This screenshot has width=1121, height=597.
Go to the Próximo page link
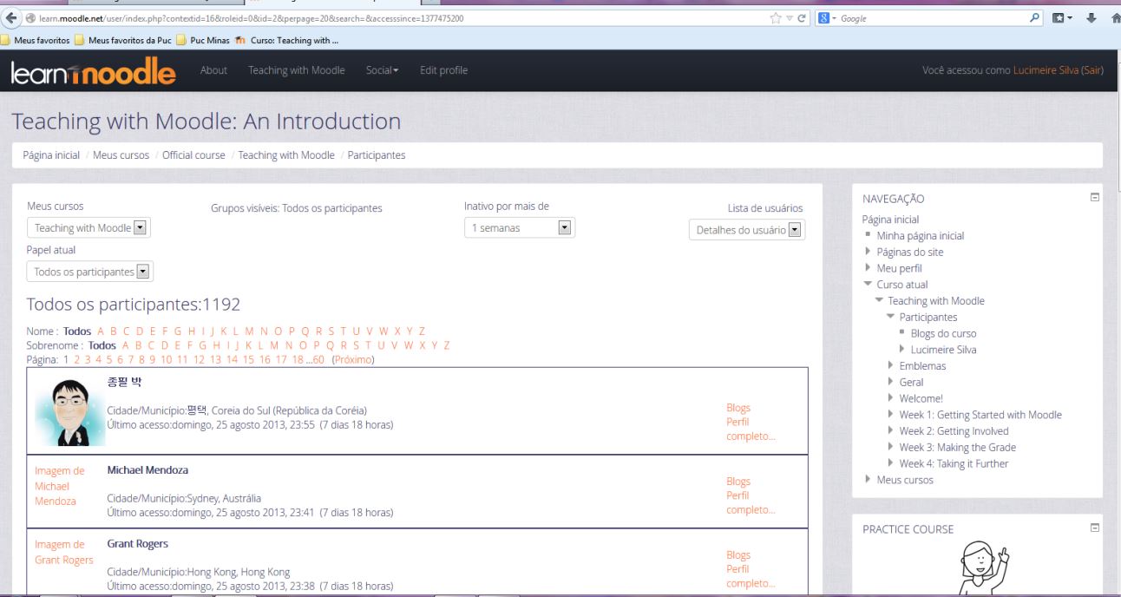click(x=353, y=359)
